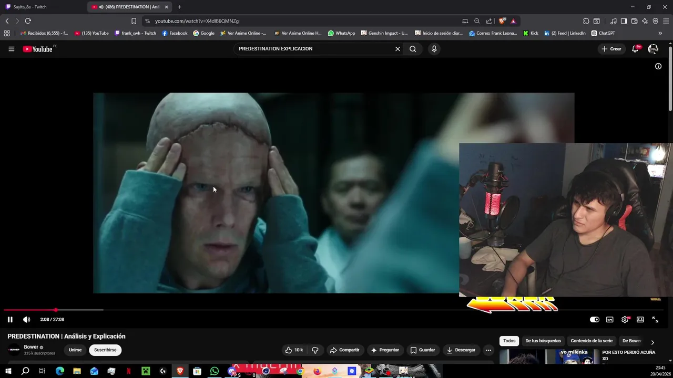Screen dimensions: 673x378
Task: Dislike the video
Action: (x=315, y=350)
